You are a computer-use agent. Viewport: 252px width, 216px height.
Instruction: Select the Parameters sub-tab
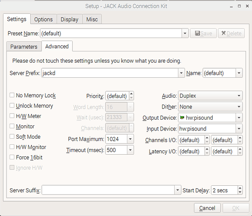pos(24,47)
